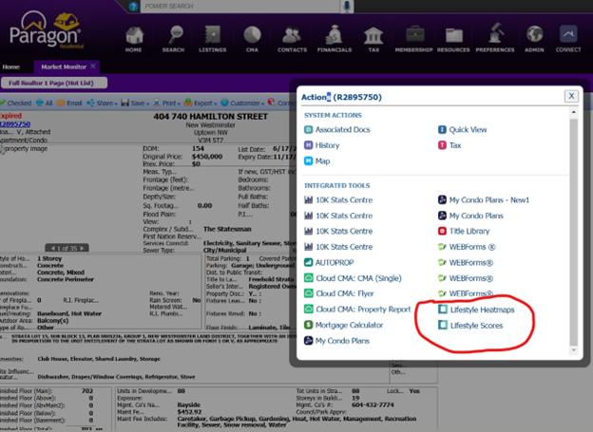Screen dimensions: 593x432
Task: Open Lifestyle Heatmaps tool
Action: pyautogui.click(x=476, y=310)
